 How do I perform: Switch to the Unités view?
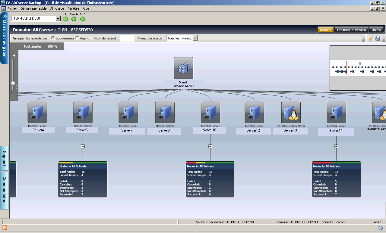click(x=376, y=30)
